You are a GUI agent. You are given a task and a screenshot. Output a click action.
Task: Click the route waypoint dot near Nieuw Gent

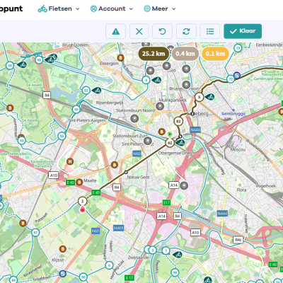pyautogui.click(x=126, y=172)
